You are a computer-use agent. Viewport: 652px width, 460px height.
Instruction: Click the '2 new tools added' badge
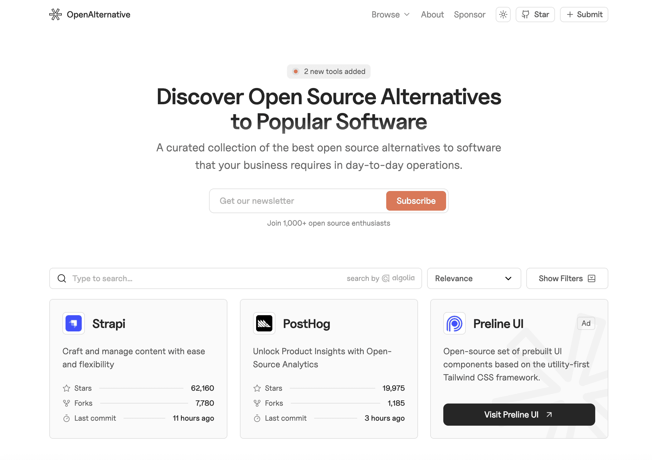[328, 71]
